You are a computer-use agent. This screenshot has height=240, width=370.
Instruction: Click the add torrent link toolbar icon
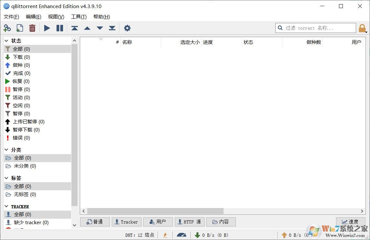click(7, 28)
